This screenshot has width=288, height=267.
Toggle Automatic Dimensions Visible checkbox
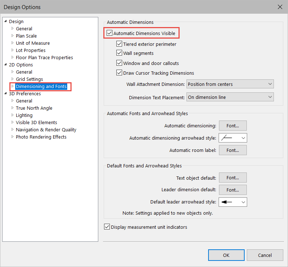pyautogui.click(x=109, y=33)
